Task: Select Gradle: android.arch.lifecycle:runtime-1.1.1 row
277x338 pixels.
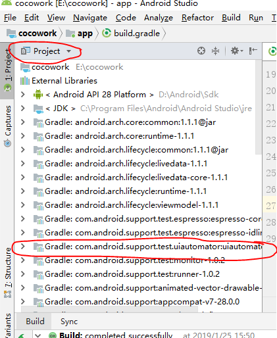Action: (x=138, y=191)
